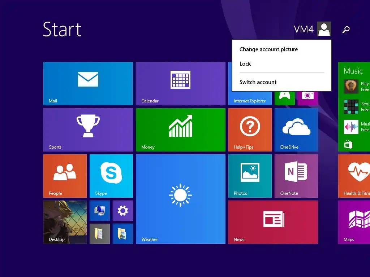This screenshot has width=370, height=277.
Task: Open the PC settings gear tile
Action: click(123, 211)
